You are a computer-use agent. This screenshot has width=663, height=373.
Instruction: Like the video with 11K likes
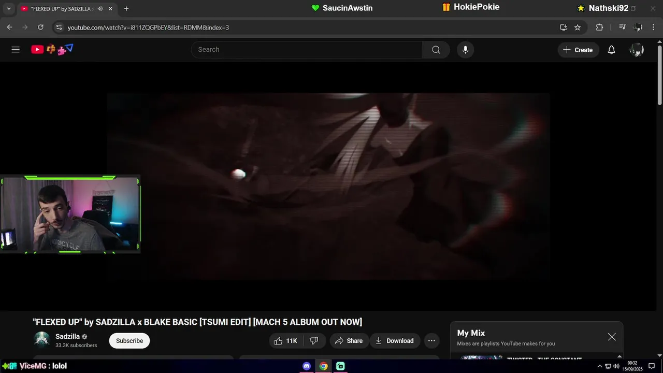(285, 340)
